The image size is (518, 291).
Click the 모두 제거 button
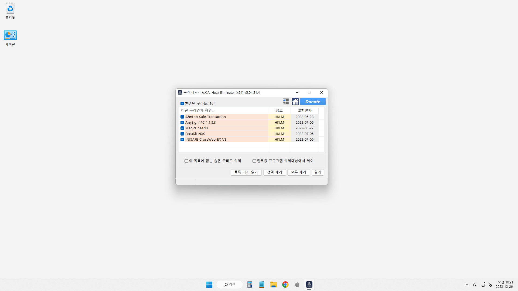click(x=298, y=172)
